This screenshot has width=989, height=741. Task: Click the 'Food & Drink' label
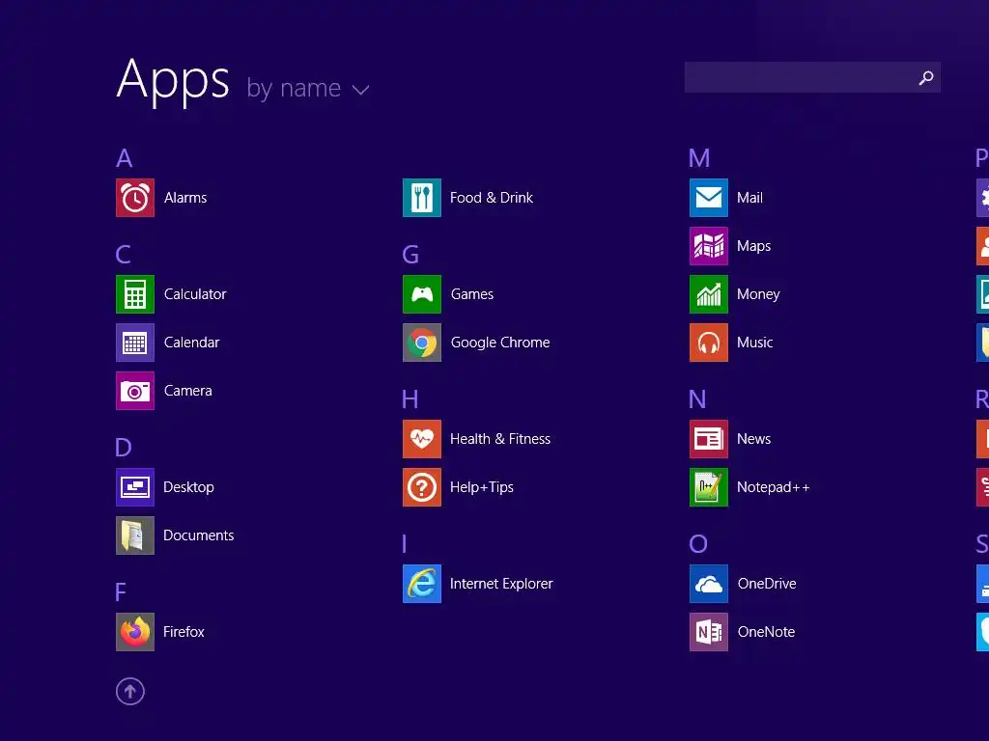pos(492,198)
